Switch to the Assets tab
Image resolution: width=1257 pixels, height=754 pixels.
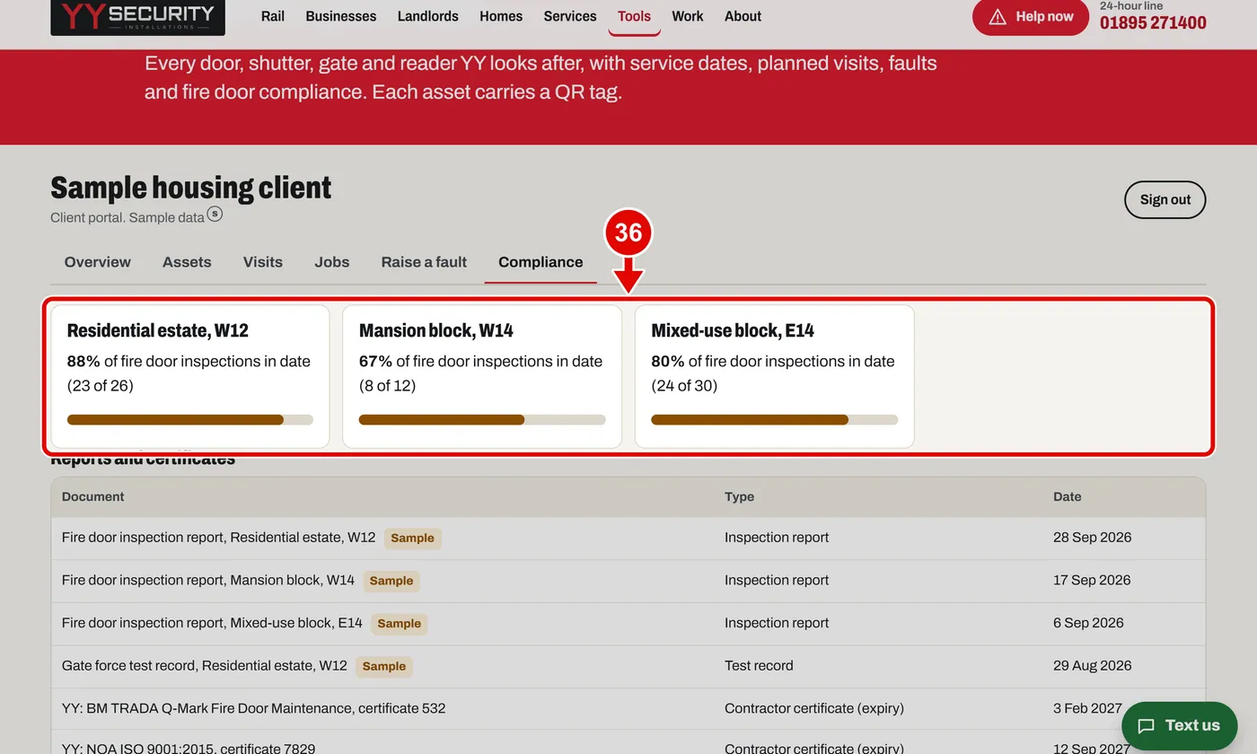(187, 262)
